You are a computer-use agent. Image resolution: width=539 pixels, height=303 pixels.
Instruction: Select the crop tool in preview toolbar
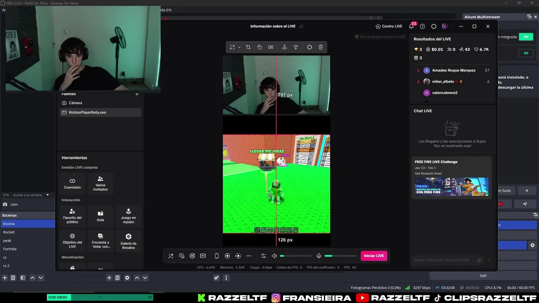click(248, 47)
